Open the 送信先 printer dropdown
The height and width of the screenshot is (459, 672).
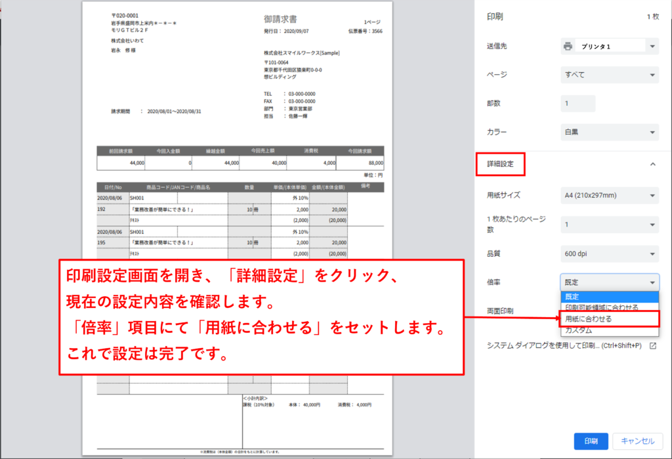click(x=610, y=46)
